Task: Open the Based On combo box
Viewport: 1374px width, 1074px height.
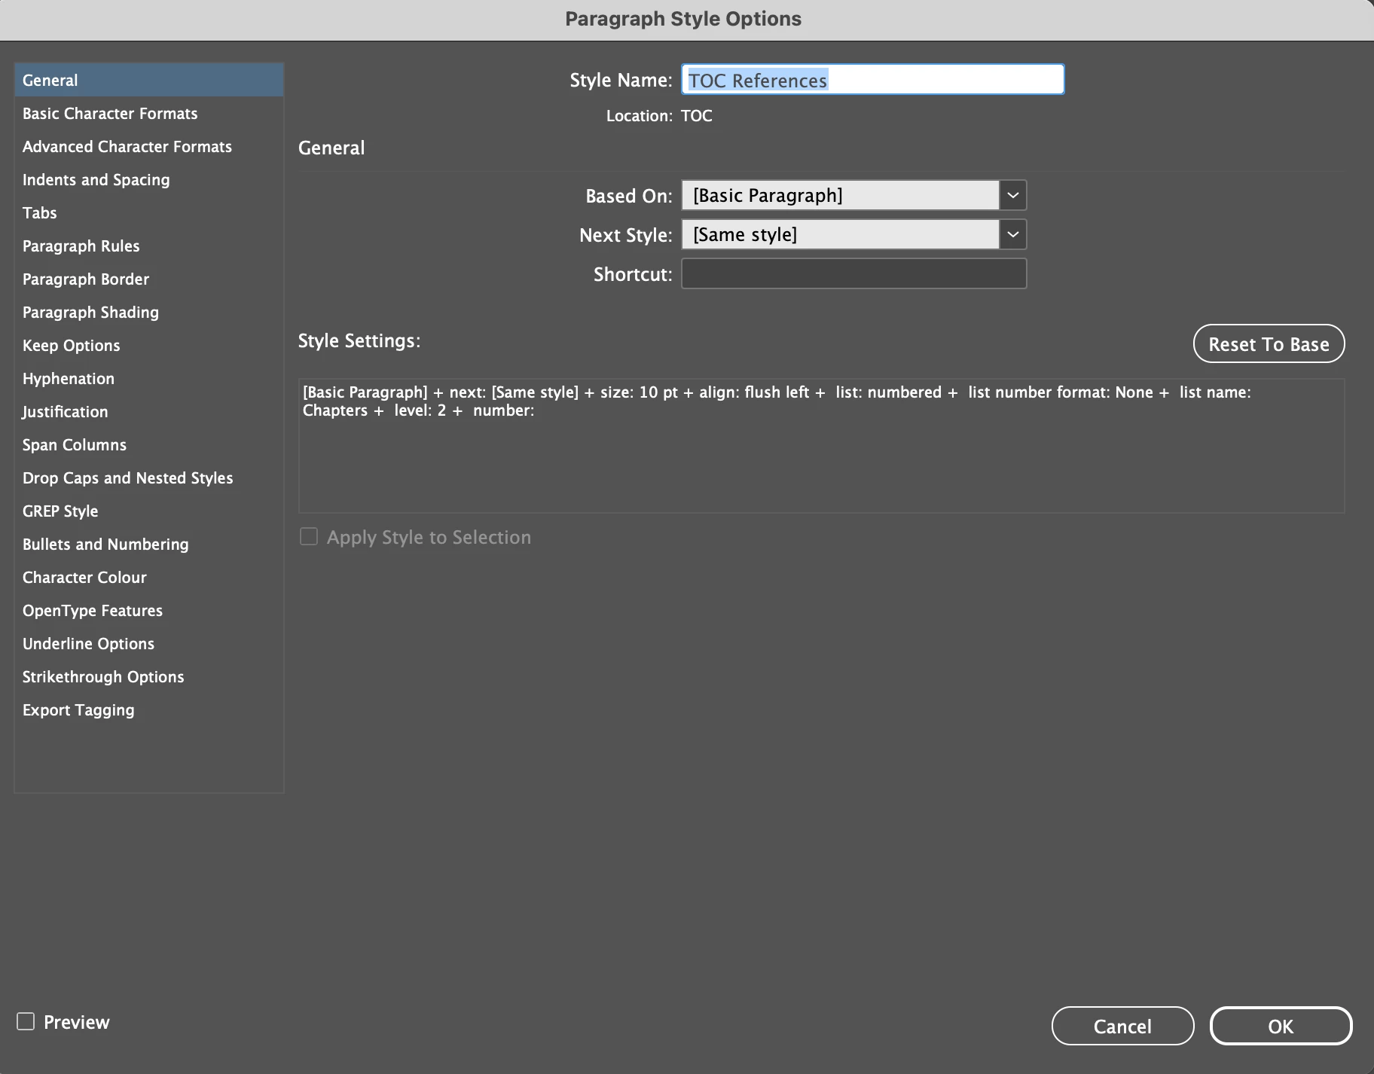Action: coord(853,196)
